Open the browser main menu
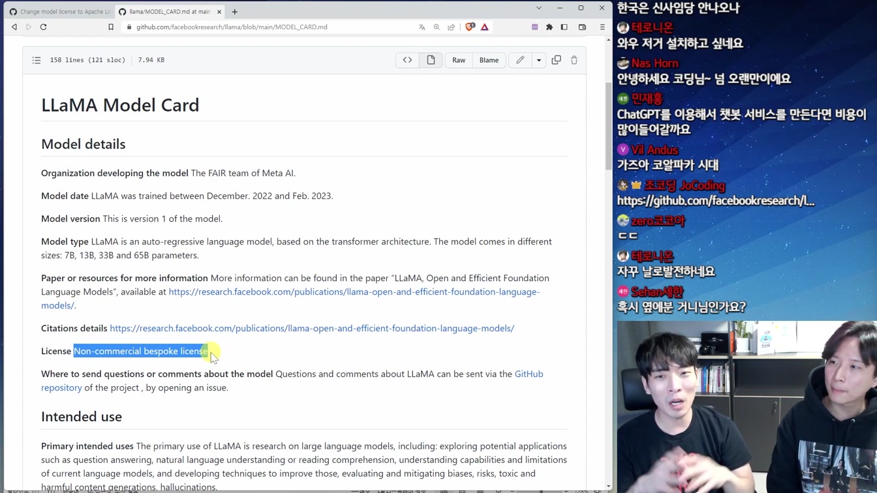The height and width of the screenshot is (493, 877). point(602,27)
